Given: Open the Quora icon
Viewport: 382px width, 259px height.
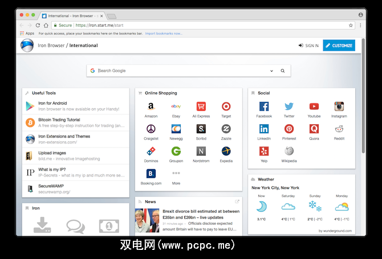Looking at the screenshot, I should point(314,129).
